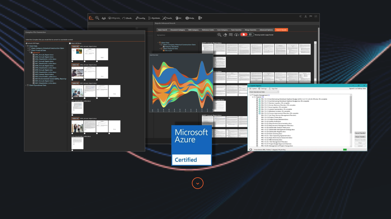Click the search field containing 'dynamics'
Viewport: 391px width, 219px height.
pyautogui.click(x=186, y=35)
